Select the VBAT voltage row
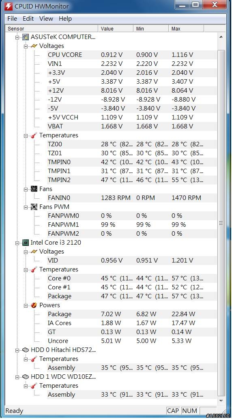232x419 pixels. coord(132,126)
